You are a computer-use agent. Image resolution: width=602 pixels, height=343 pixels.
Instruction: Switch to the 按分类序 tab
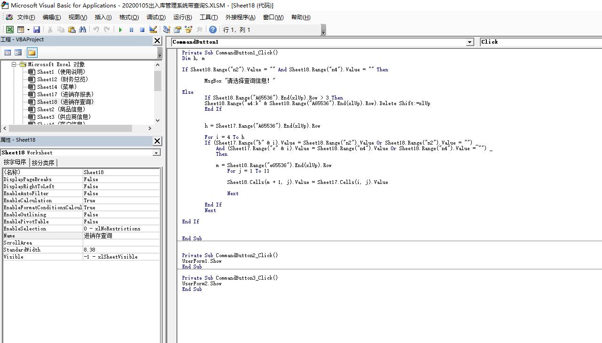43,163
